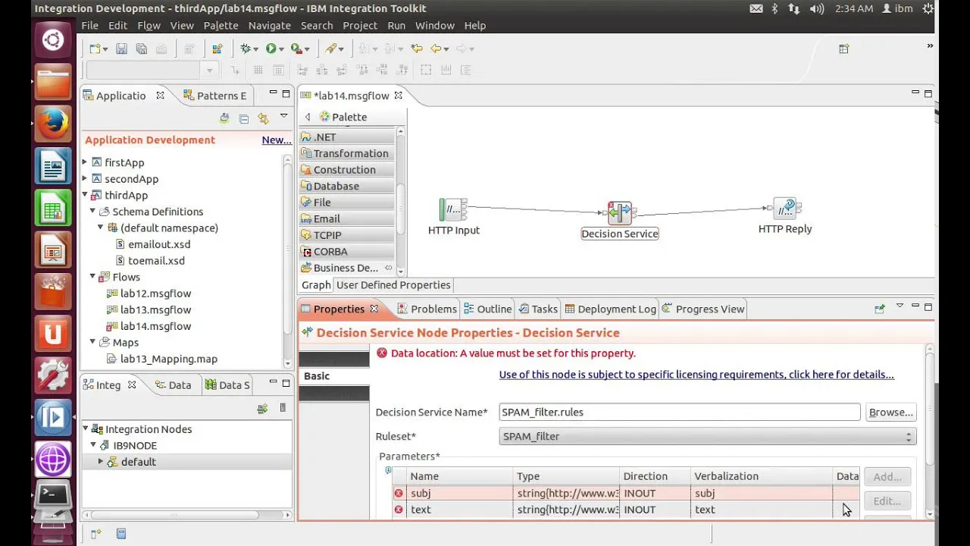Switch to the Problems tab
Screen dimensions: 970x546
pyautogui.click(x=427, y=309)
